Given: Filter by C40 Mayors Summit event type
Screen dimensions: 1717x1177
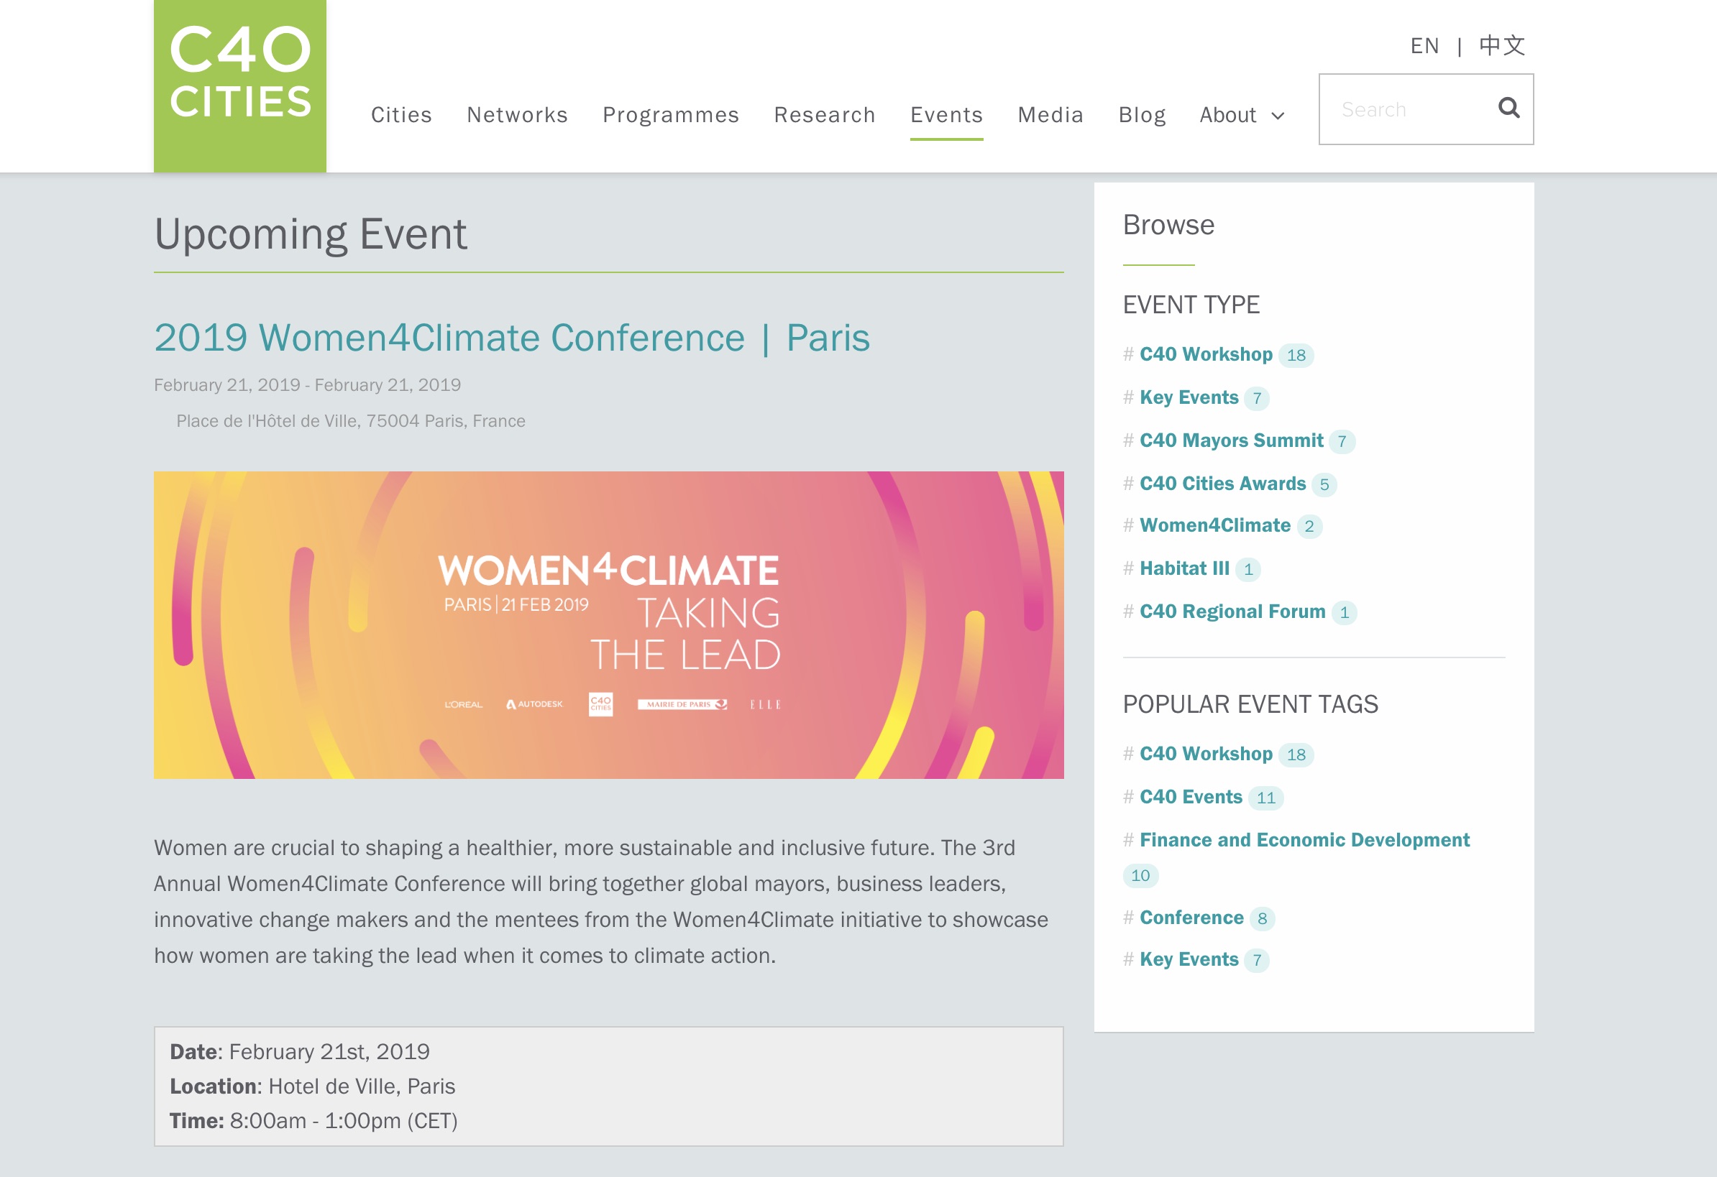Looking at the screenshot, I should pyautogui.click(x=1231, y=440).
